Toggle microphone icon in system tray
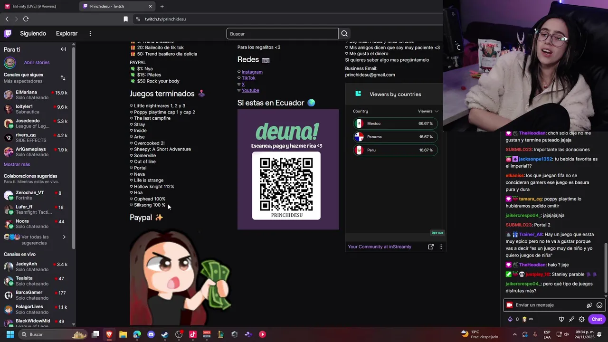This screenshot has width=608, height=342. [535, 334]
